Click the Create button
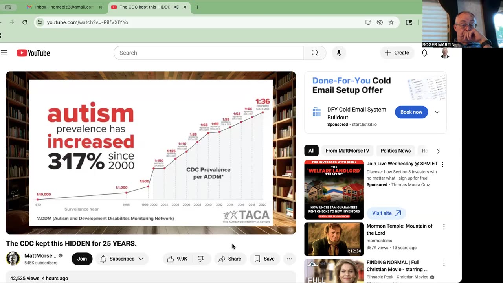 click(x=397, y=53)
